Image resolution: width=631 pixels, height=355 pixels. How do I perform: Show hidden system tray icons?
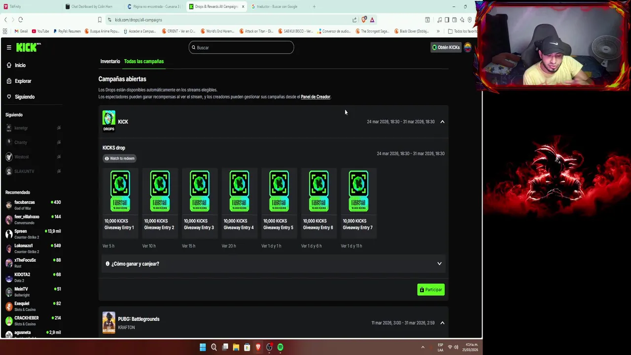(422, 347)
